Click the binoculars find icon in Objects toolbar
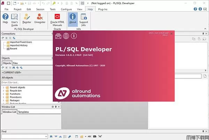 coord(14,68)
